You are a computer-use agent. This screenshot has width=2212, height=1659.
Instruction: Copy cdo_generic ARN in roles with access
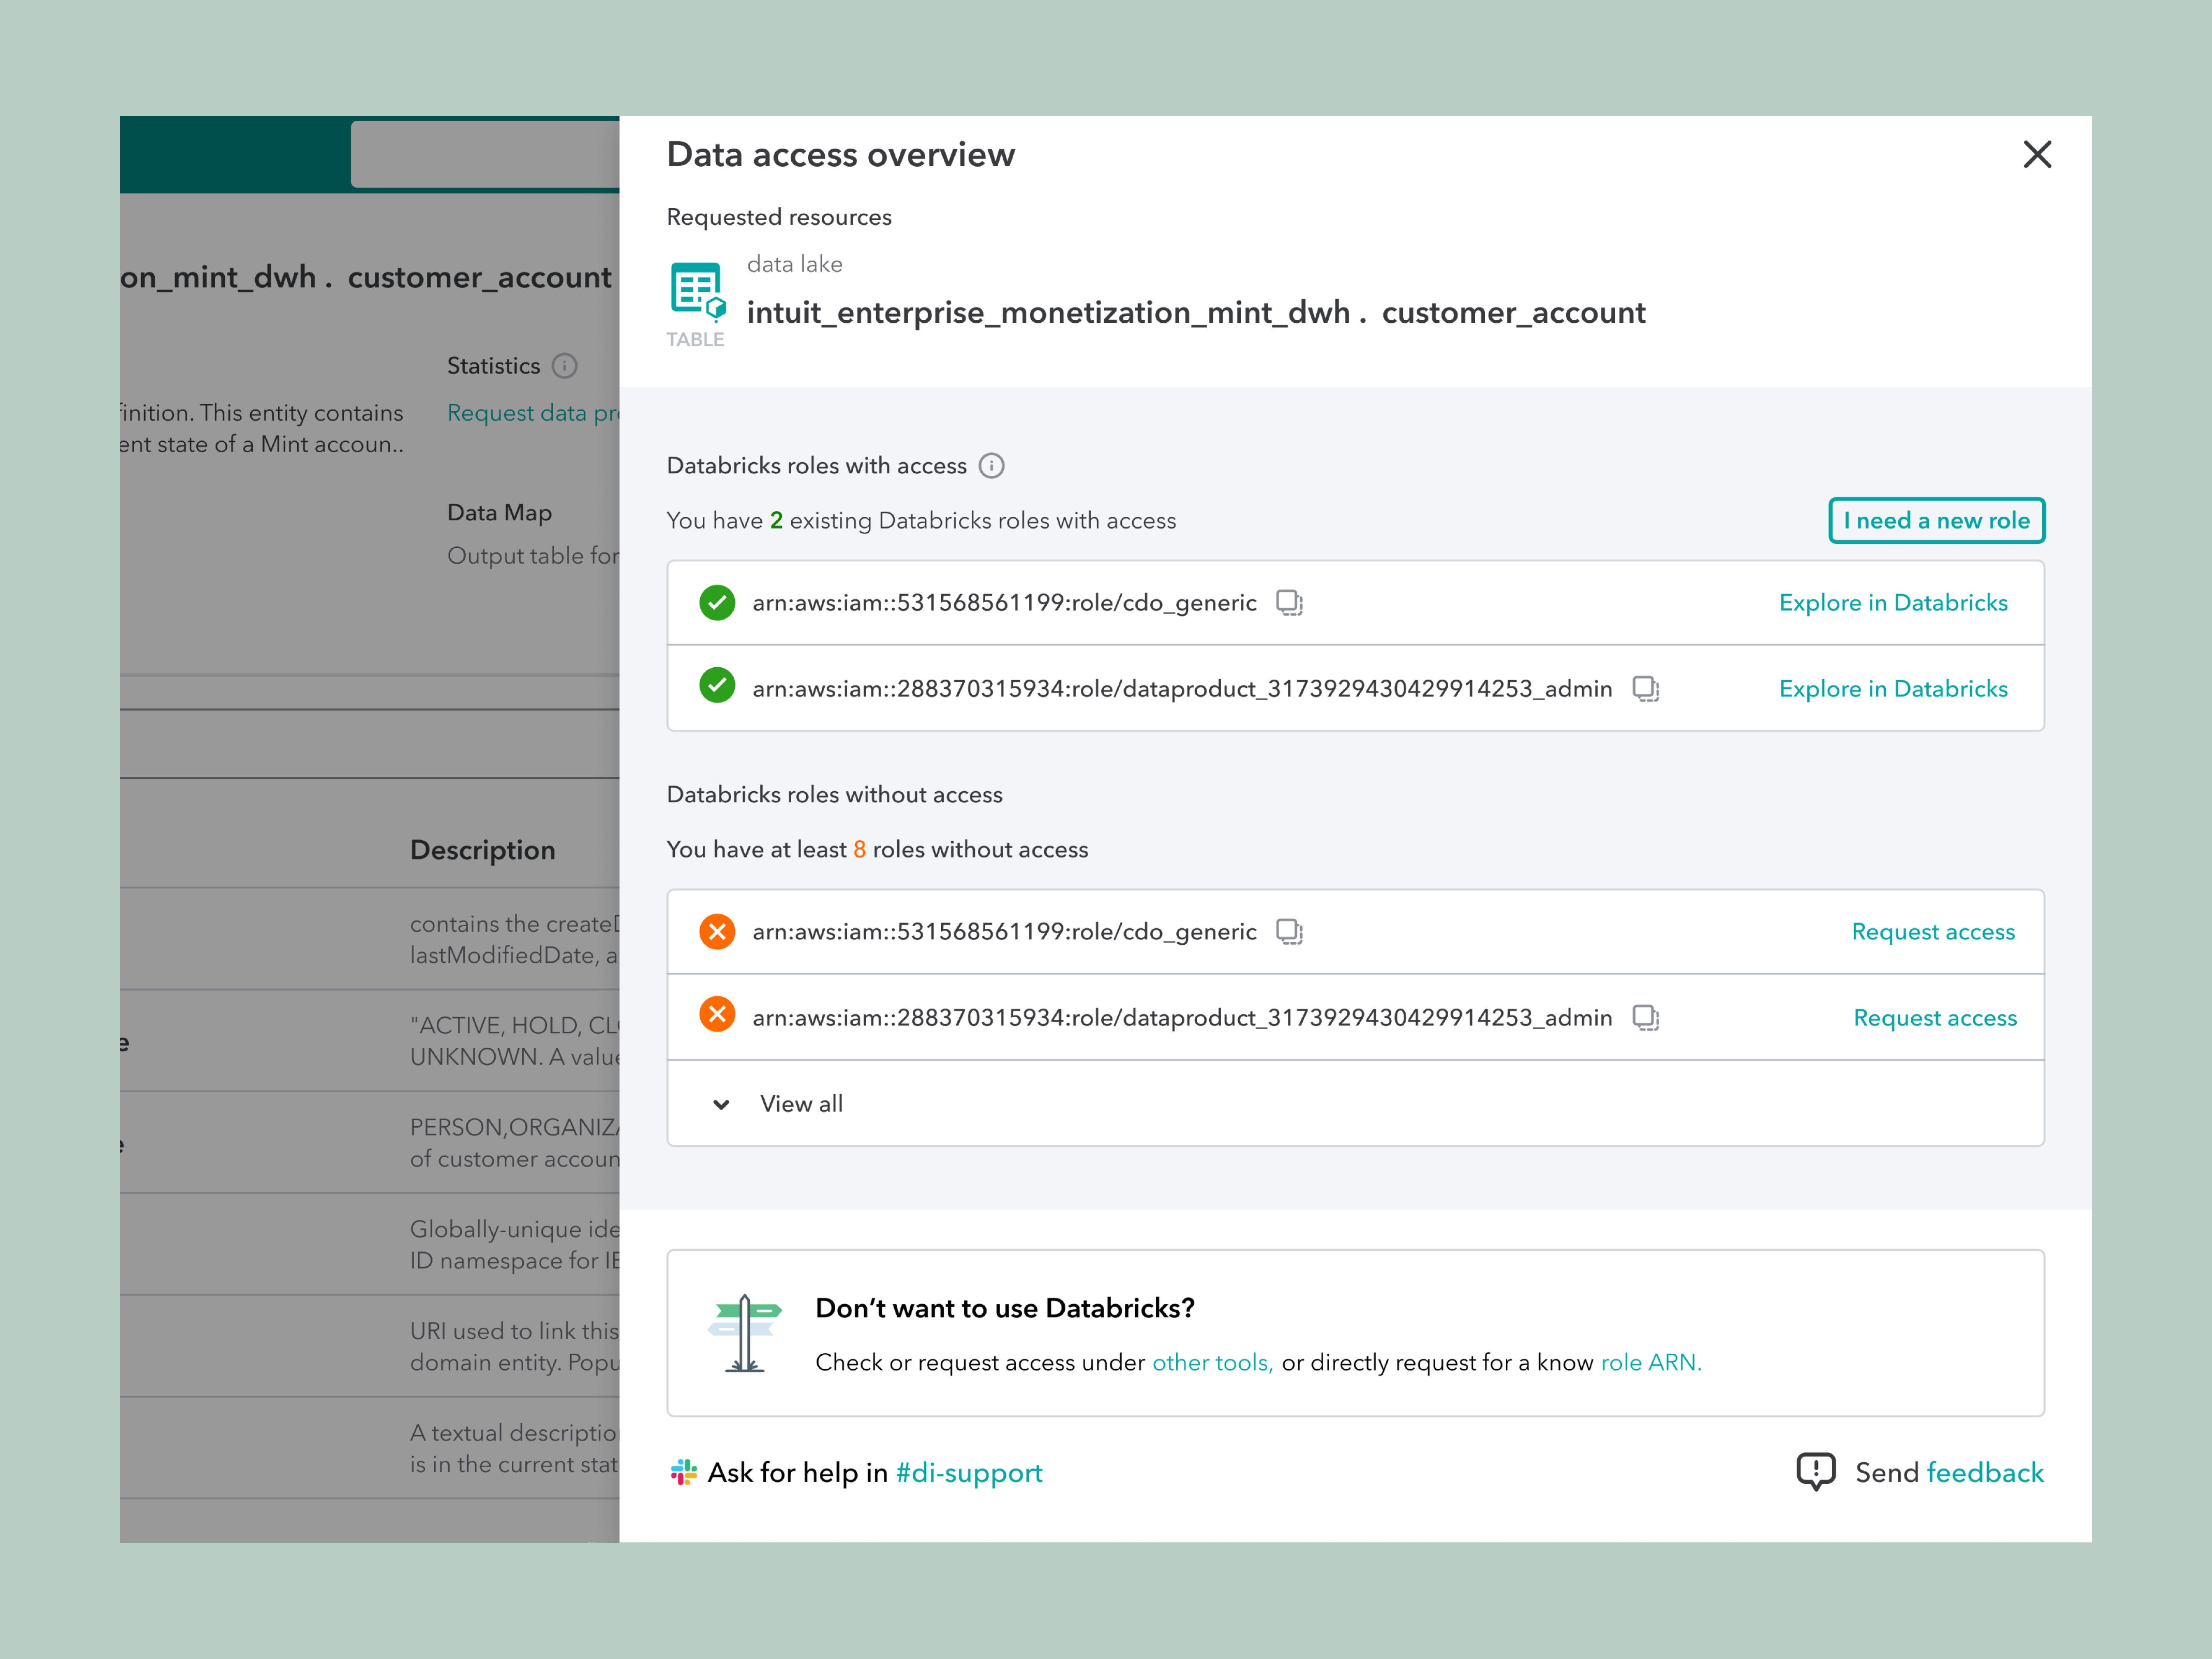[1289, 603]
